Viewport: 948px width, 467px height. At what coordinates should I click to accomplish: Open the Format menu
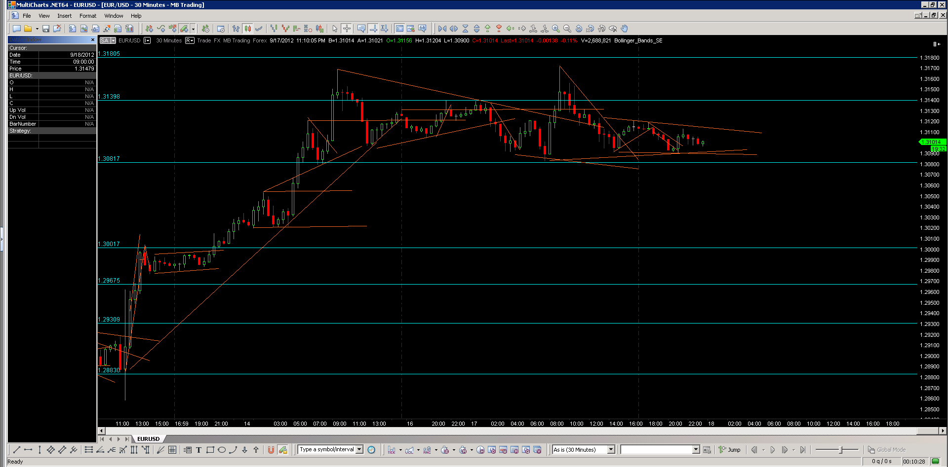(x=88, y=16)
